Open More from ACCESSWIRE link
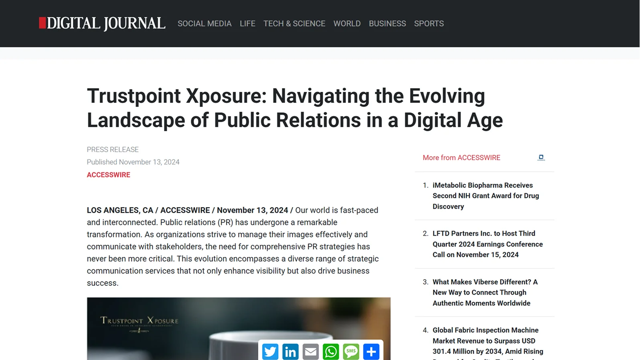 pyautogui.click(x=462, y=158)
